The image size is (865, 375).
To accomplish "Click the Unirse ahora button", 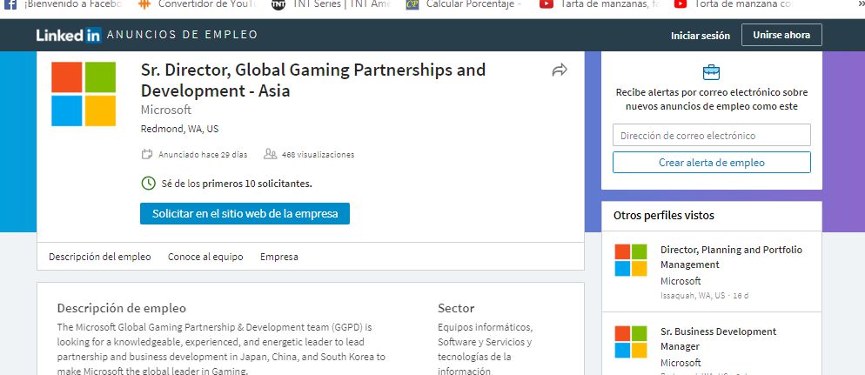I will (x=781, y=36).
